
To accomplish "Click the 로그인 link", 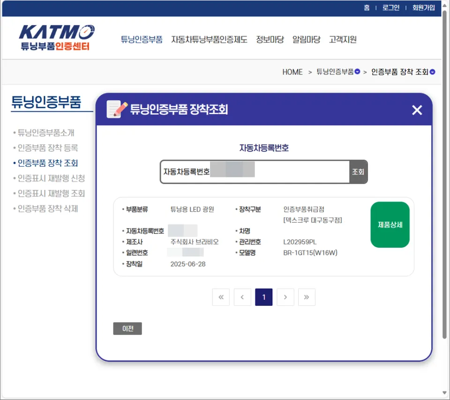I will [390, 7].
